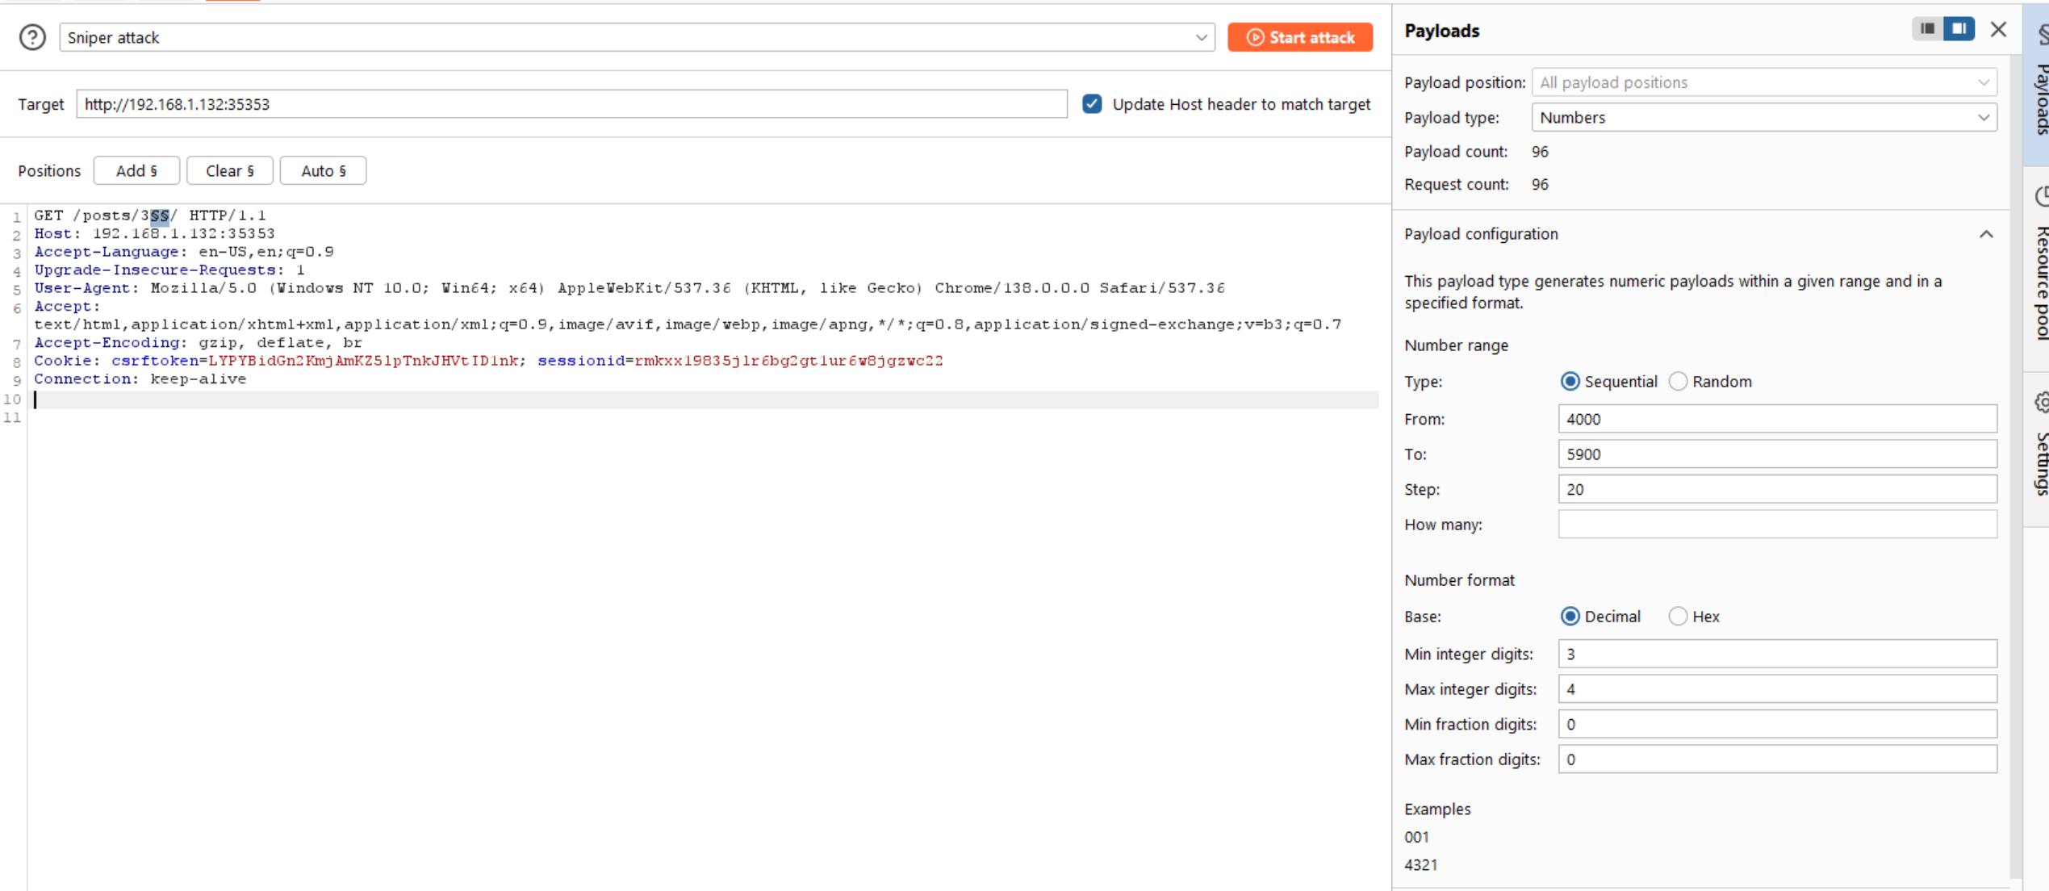Click the help question mark icon
Image resolution: width=2049 pixels, height=891 pixels.
point(32,37)
